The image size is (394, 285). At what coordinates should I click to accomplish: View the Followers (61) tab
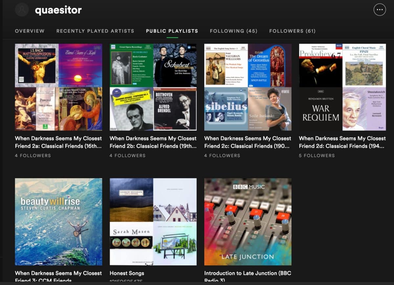(x=292, y=31)
